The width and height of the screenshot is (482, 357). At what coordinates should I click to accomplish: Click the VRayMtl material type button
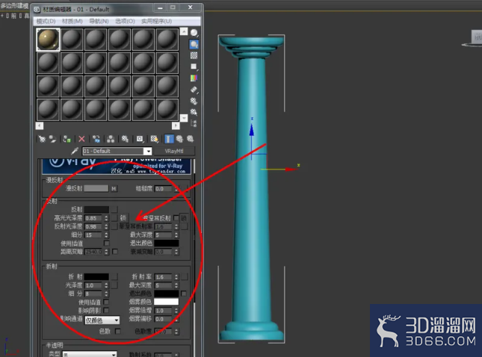[174, 151]
